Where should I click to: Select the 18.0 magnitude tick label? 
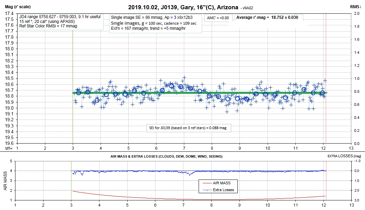point(9,49)
